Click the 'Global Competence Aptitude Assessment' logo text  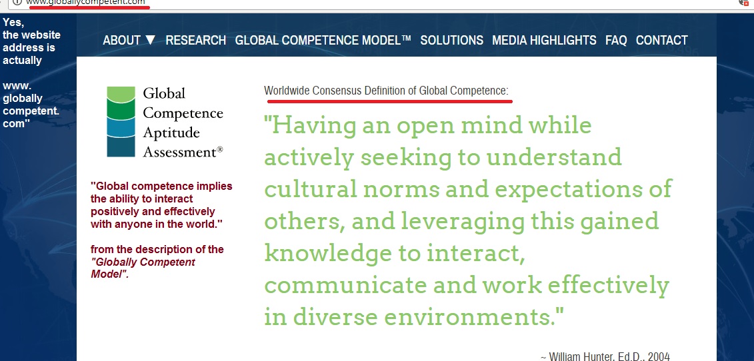pos(183,122)
